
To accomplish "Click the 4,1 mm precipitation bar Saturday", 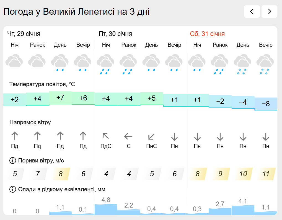I will [243, 210].
